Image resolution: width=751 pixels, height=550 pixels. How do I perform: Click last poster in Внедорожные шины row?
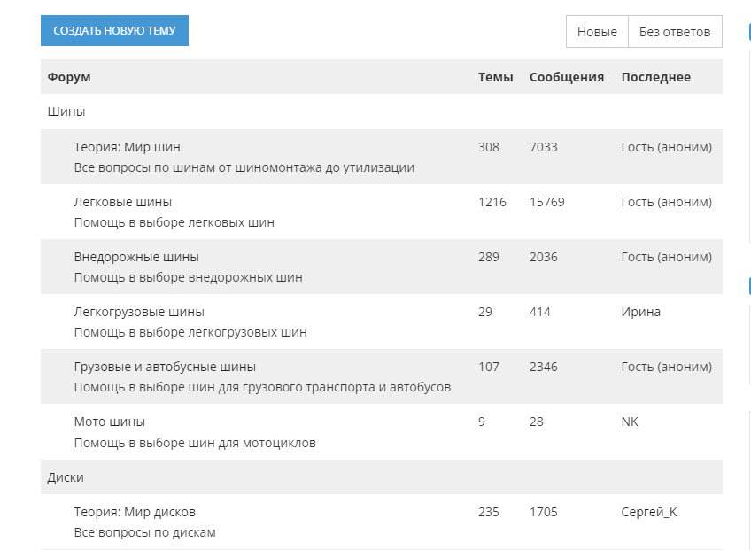[x=666, y=257]
